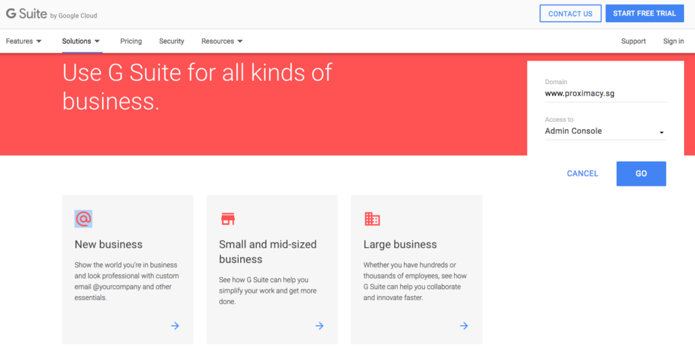The width and height of the screenshot is (695, 358).
Task: Follow the arrow on Small and mid-sized business card
Action: tap(320, 326)
